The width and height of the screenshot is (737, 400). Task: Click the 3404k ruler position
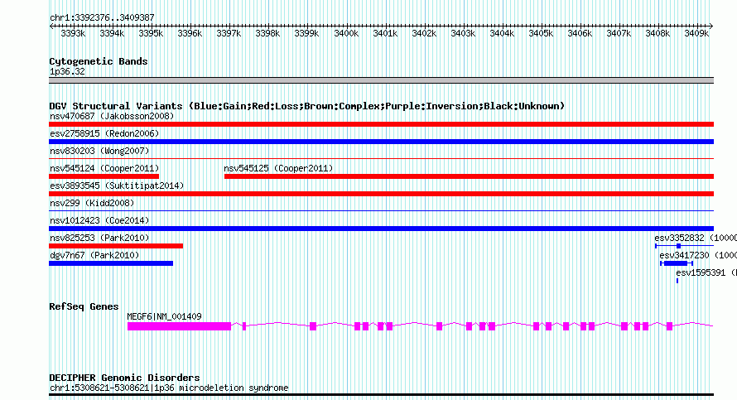[x=502, y=33]
